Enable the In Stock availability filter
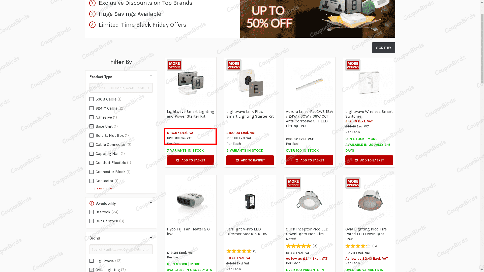Screen dimensions: 484x272 tap(92, 212)
